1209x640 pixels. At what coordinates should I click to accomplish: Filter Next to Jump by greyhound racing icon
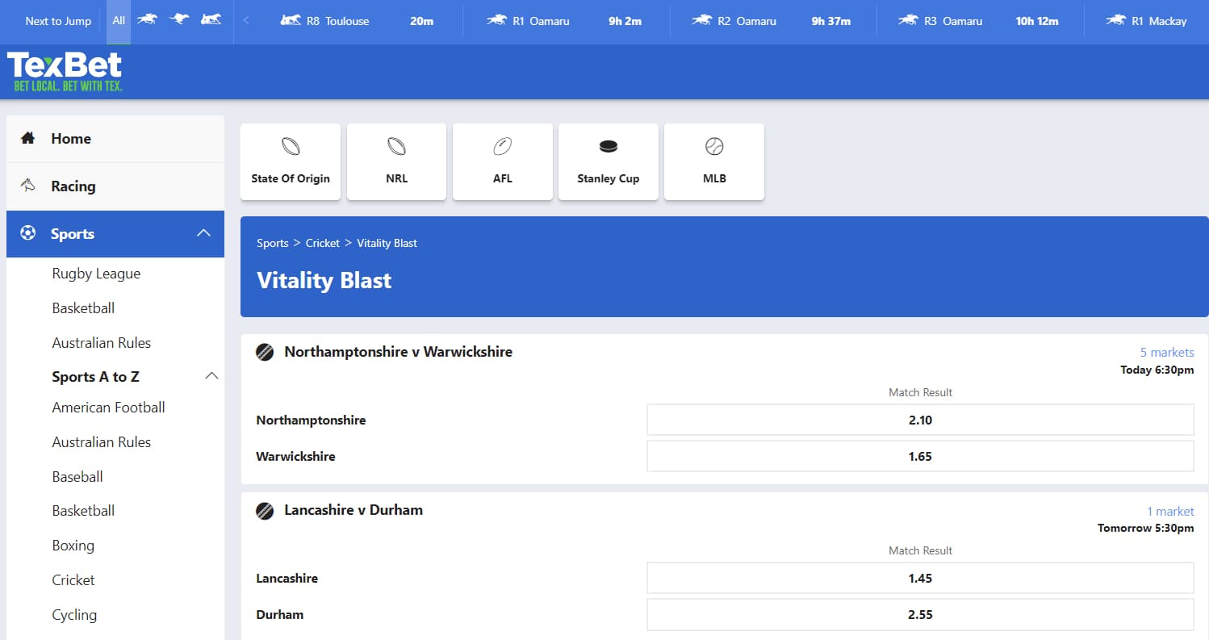pyautogui.click(x=180, y=19)
